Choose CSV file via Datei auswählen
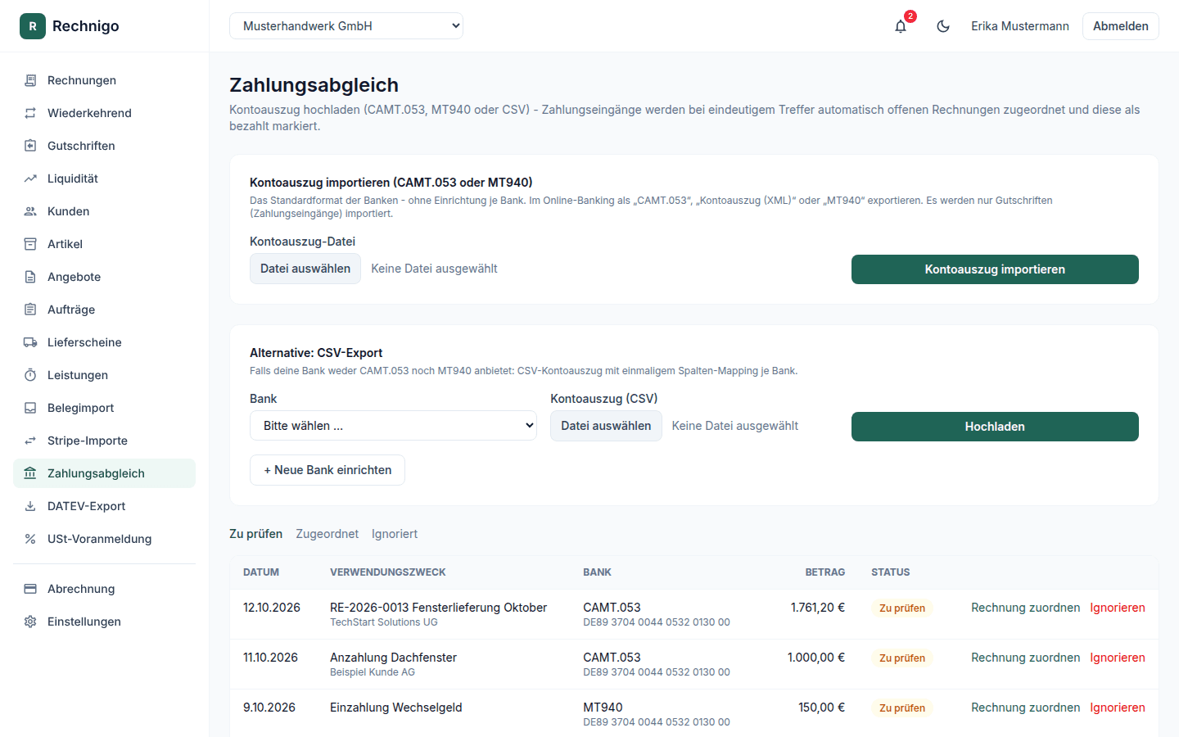This screenshot has height=737, width=1179. pos(606,426)
